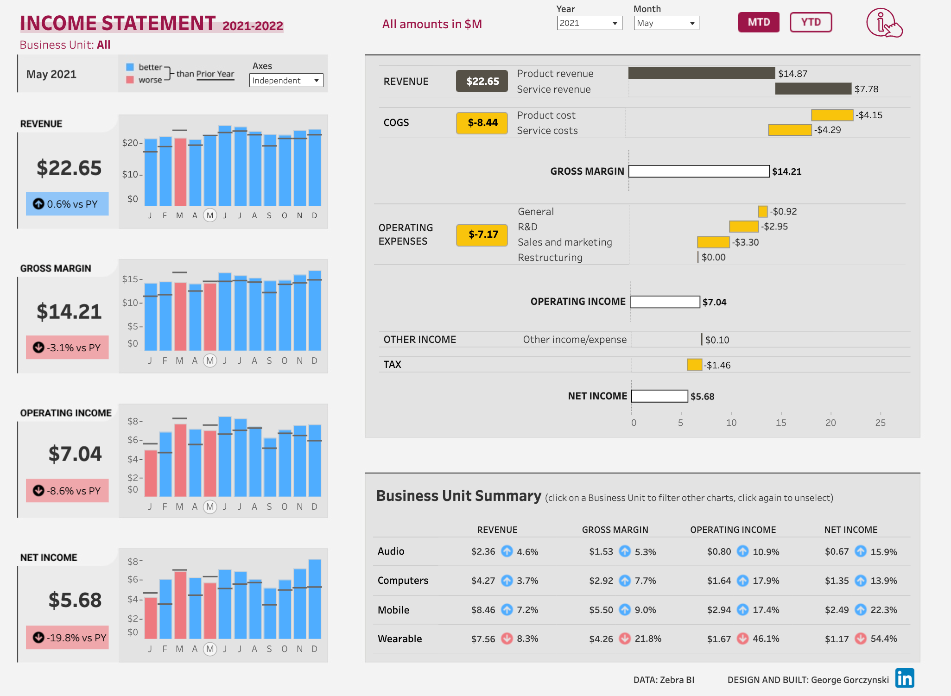This screenshot has width=951, height=696.
Task: Click the down arrow in Net Income -19.8% badge
Action: 38,638
